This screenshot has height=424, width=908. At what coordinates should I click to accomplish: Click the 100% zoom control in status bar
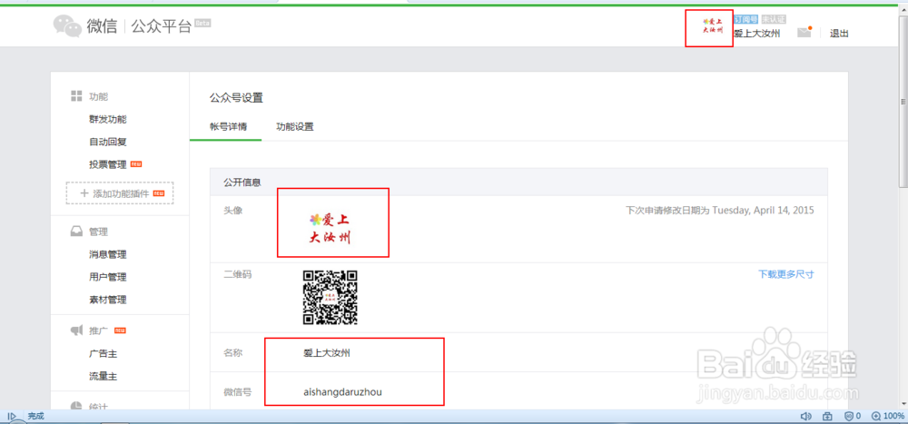pyautogui.click(x=888, y=416)
